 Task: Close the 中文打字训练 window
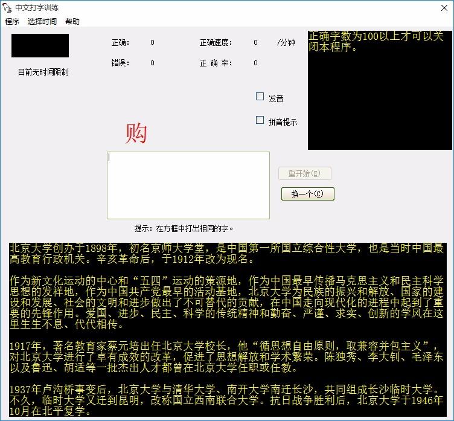click(440, 7)
